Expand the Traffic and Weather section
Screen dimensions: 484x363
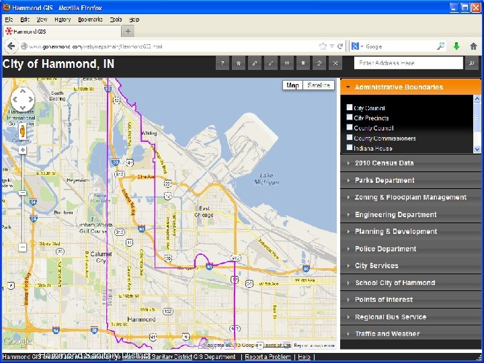tap(411, 333)
